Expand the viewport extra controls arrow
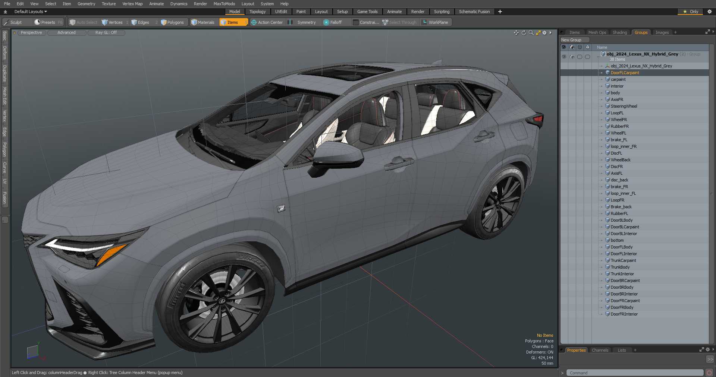This screenshot has height=377, width=716. (550, 33)
